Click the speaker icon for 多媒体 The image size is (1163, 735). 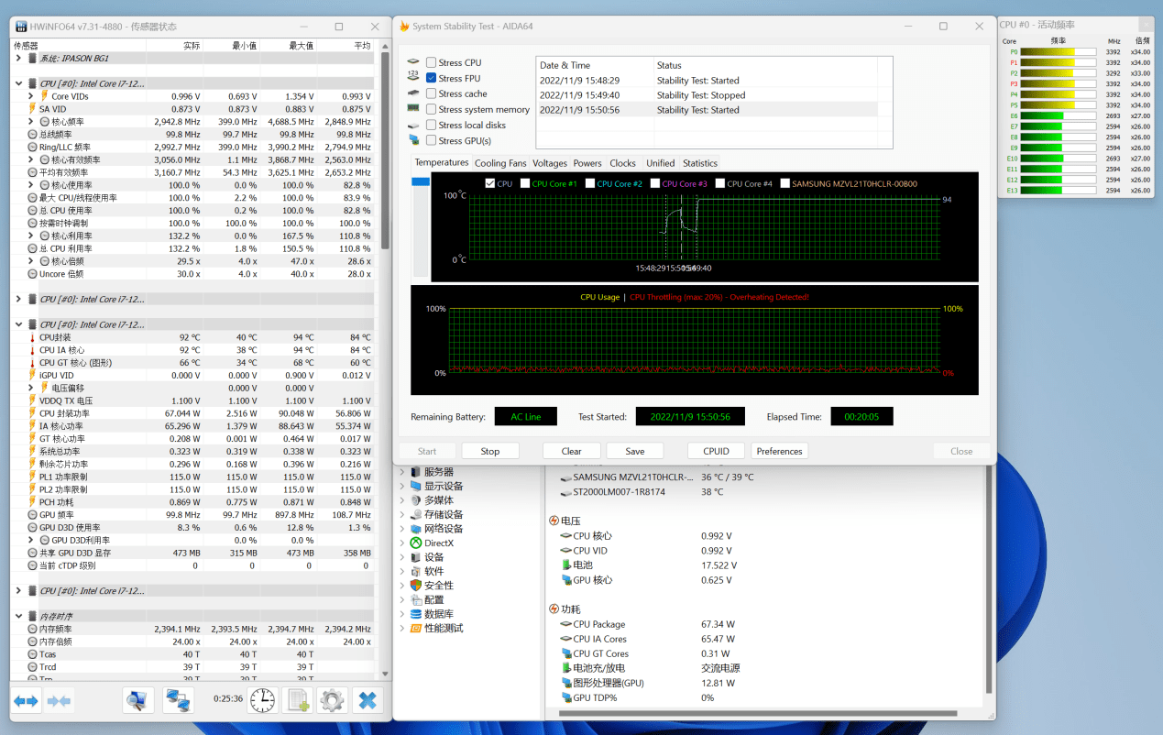[415, 500]
